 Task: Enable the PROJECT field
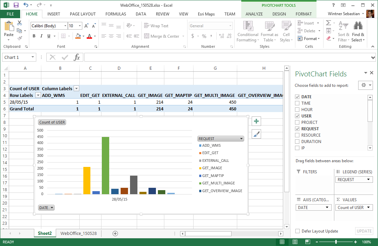[297, 122]
